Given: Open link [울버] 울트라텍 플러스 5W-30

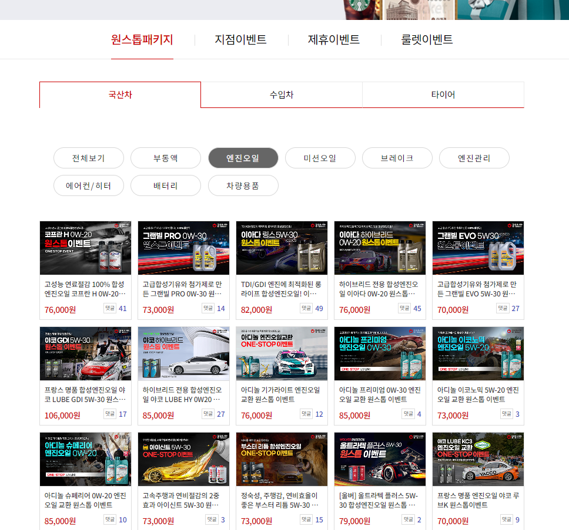Looking at the screenshot, I should [379, 500].
